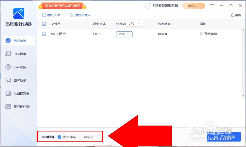Click 开始转换 in the WEBP图片 row

(209, 34)
